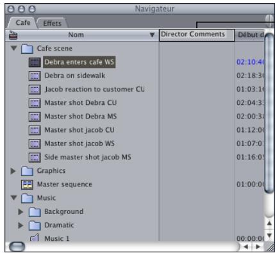
Task: Click the Cafe scene bin name
Action: (54, 49)
